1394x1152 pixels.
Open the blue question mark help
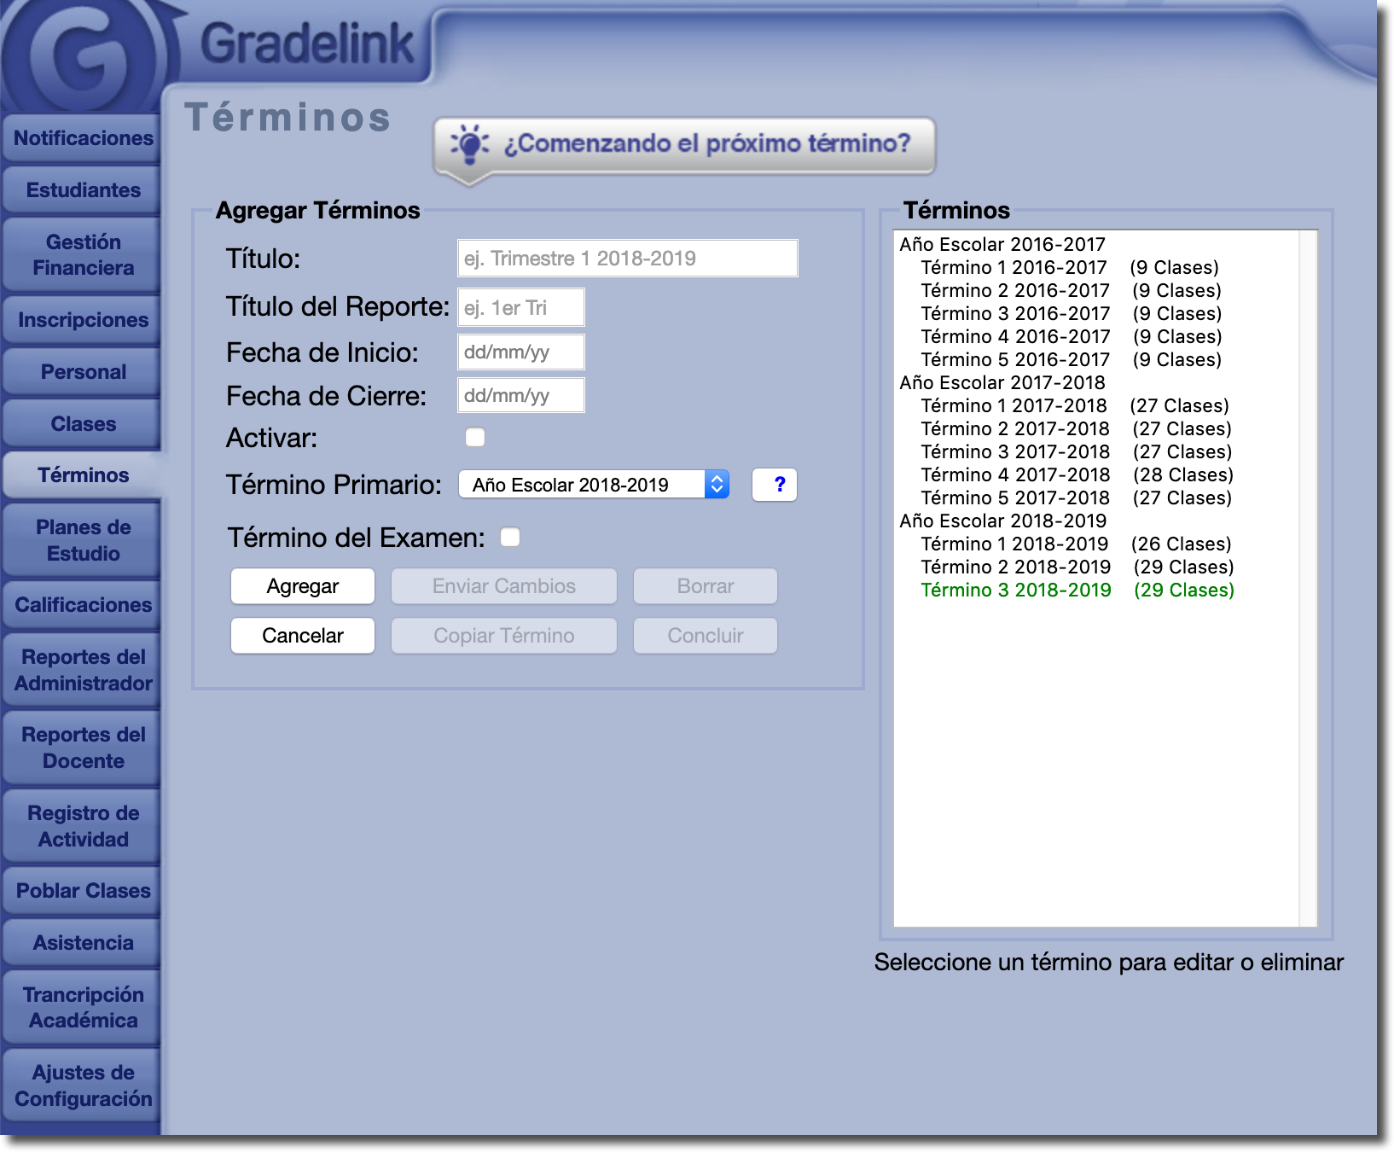click(775, 485)
